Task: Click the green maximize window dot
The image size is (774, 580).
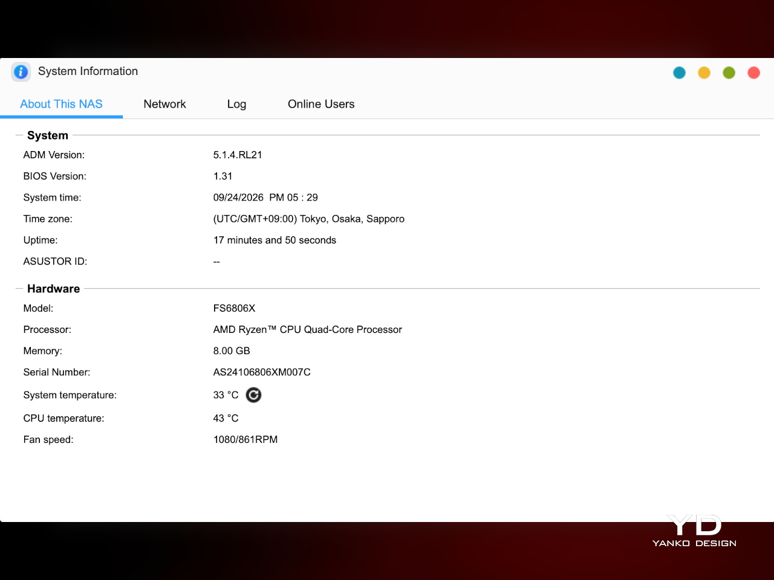Action: pos(729,72)
